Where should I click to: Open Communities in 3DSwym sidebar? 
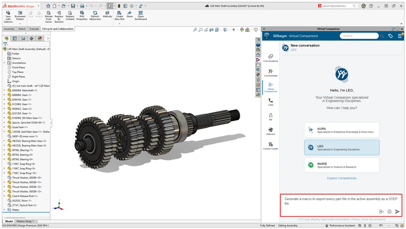(271, 73)
